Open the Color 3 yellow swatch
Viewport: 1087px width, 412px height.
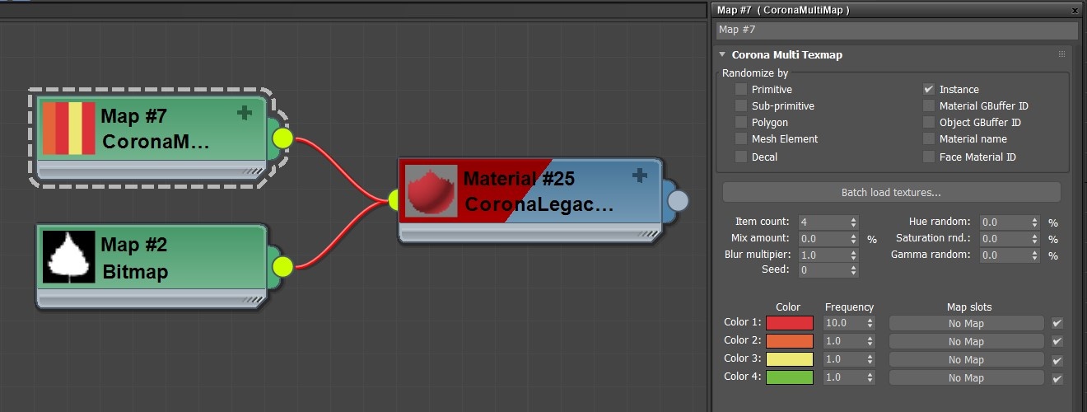[x=790, y=359]
